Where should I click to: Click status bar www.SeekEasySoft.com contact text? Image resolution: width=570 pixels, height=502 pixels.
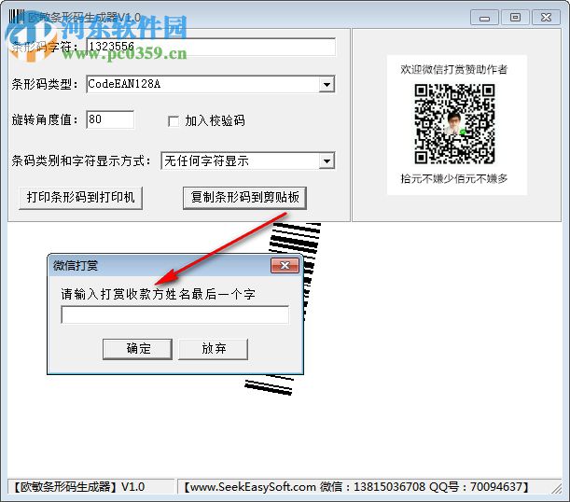click(x=355, y=487)
